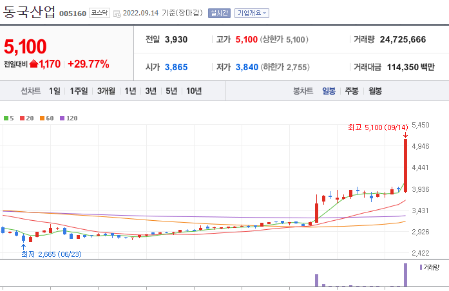Screen dimensions: 449x291
Task: Click the 5,450 price axis label
Action: (x=421, y=125)
